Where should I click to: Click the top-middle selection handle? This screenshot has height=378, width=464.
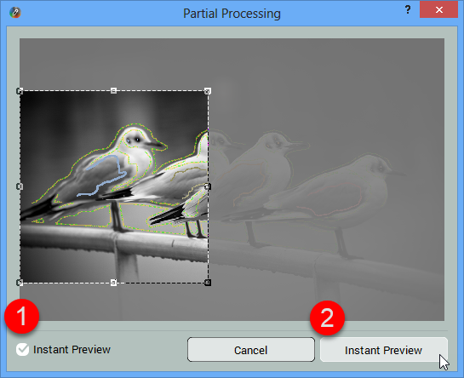113,91
